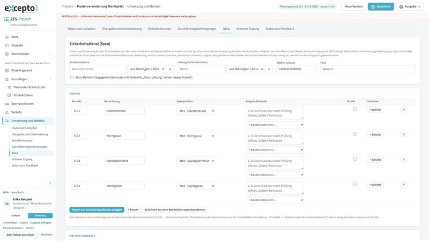
Task: Open the Baustein dropdown for S-04
Action: (275, 200)
